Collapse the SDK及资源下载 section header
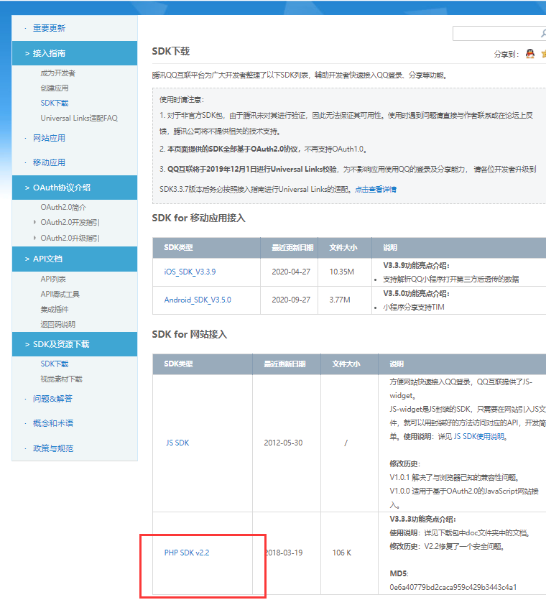Viewport: 546px width, 605px height. coord(75,344)
